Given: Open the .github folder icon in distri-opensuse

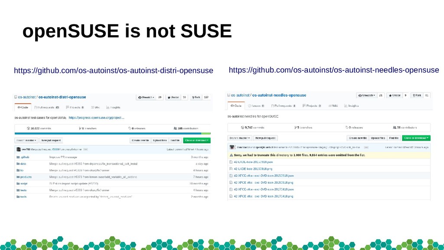Looking at the screenshot, I should coord(18,157).
